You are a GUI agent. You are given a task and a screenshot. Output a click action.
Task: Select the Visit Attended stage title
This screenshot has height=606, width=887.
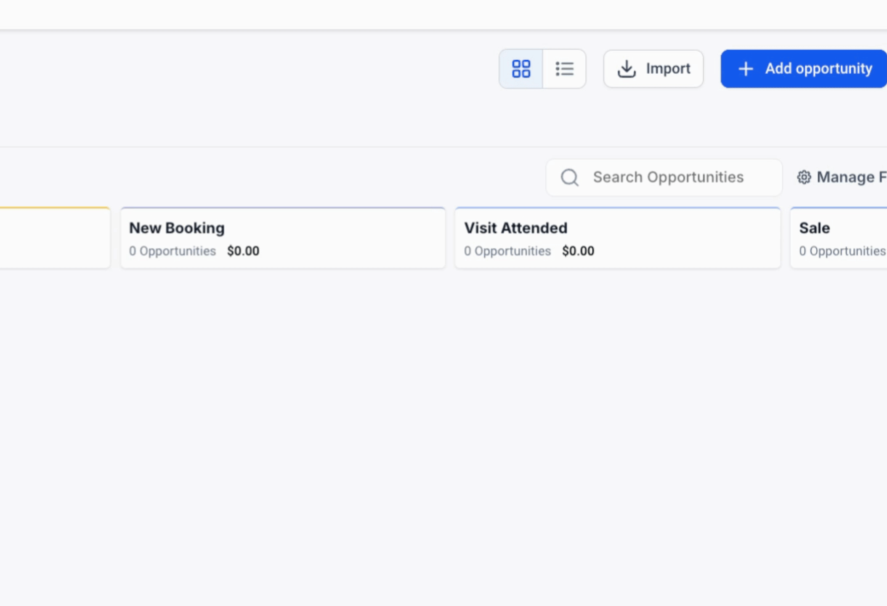515,228
